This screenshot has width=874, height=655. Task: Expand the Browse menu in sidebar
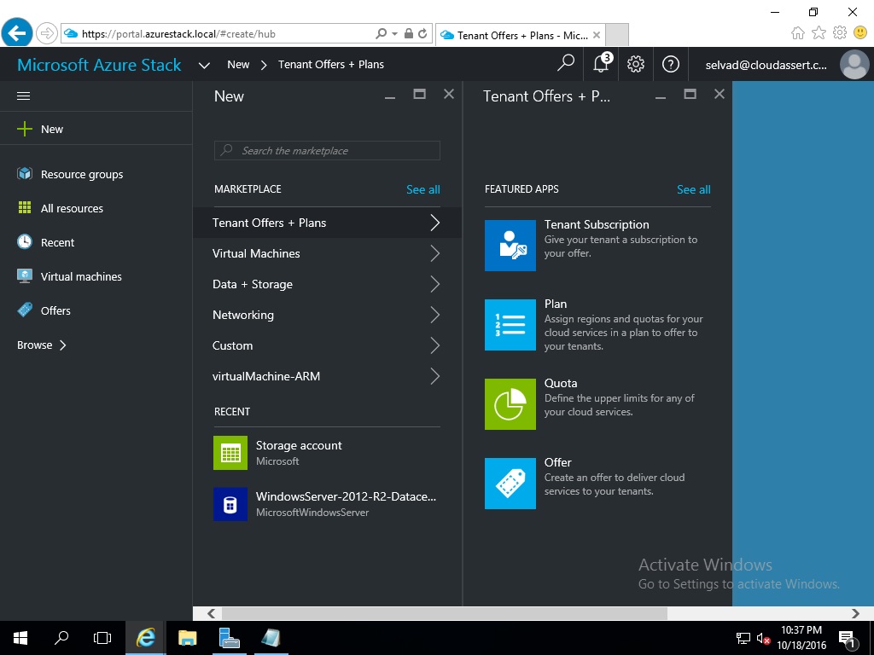point(42,345)
